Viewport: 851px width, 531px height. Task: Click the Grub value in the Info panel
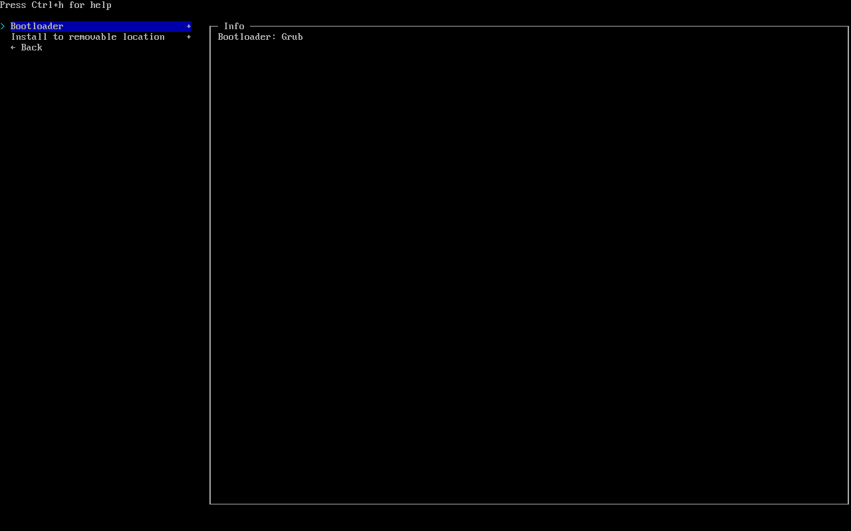point(292,37)
